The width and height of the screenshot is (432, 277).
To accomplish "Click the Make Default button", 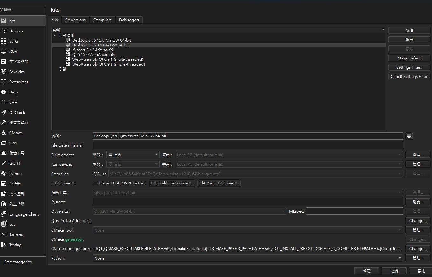I will tap(409, 58).
